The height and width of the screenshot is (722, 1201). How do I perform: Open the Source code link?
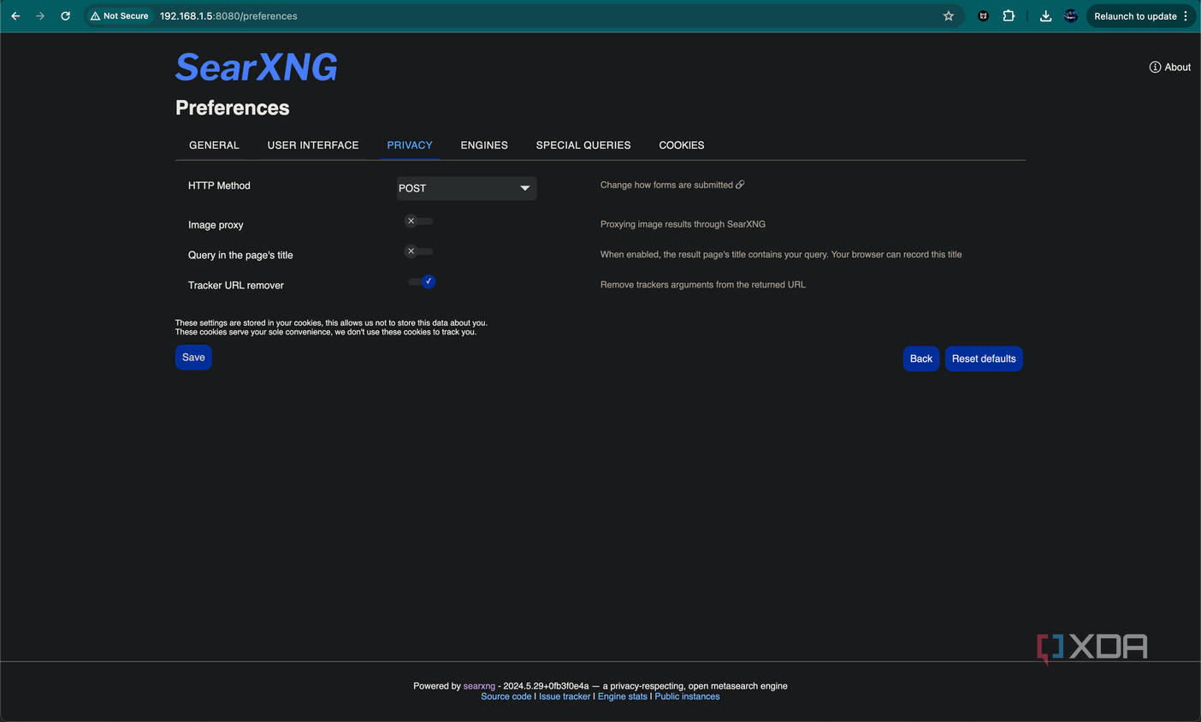(x=506, y=696)
